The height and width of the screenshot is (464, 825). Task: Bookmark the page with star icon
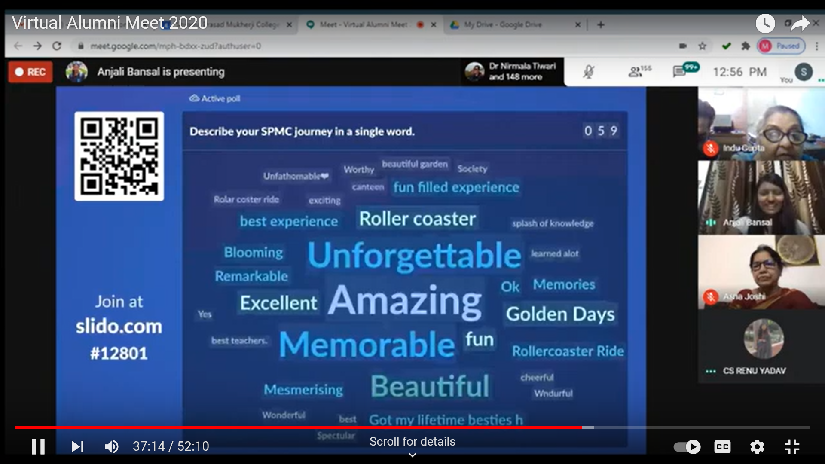(702, 46)
